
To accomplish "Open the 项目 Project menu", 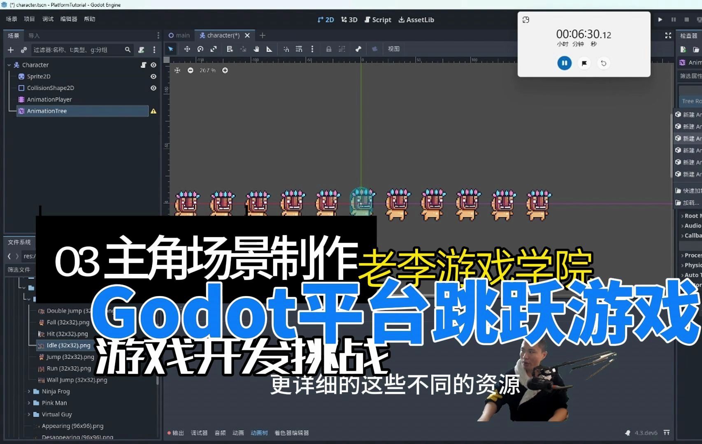I will 30,19.
